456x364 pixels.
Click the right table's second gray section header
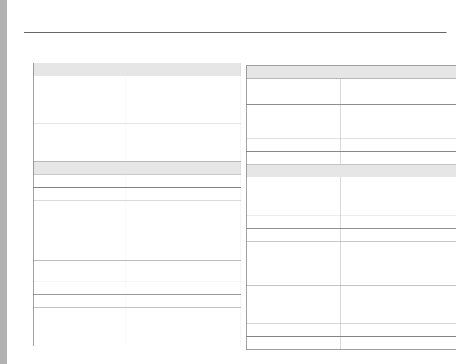point(351,171)
